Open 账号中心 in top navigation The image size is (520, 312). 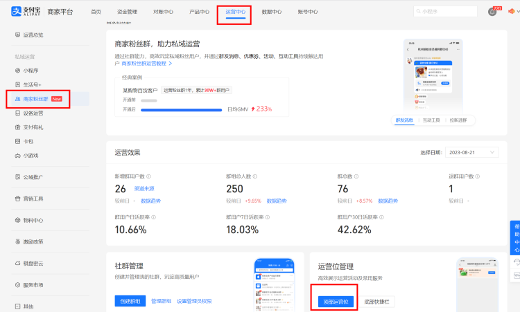click(x=308, y=12)
